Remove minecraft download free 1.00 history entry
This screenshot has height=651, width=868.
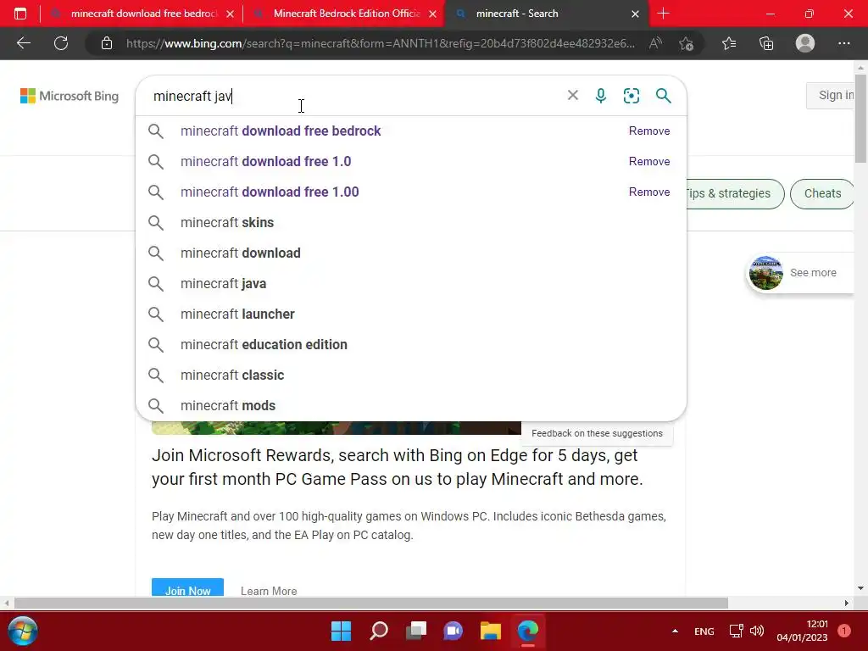(x=649, y=192)
